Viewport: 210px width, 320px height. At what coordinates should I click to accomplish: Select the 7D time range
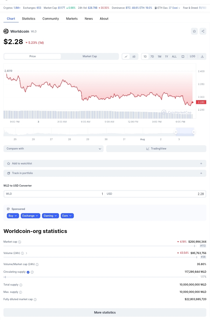point(152,56)
